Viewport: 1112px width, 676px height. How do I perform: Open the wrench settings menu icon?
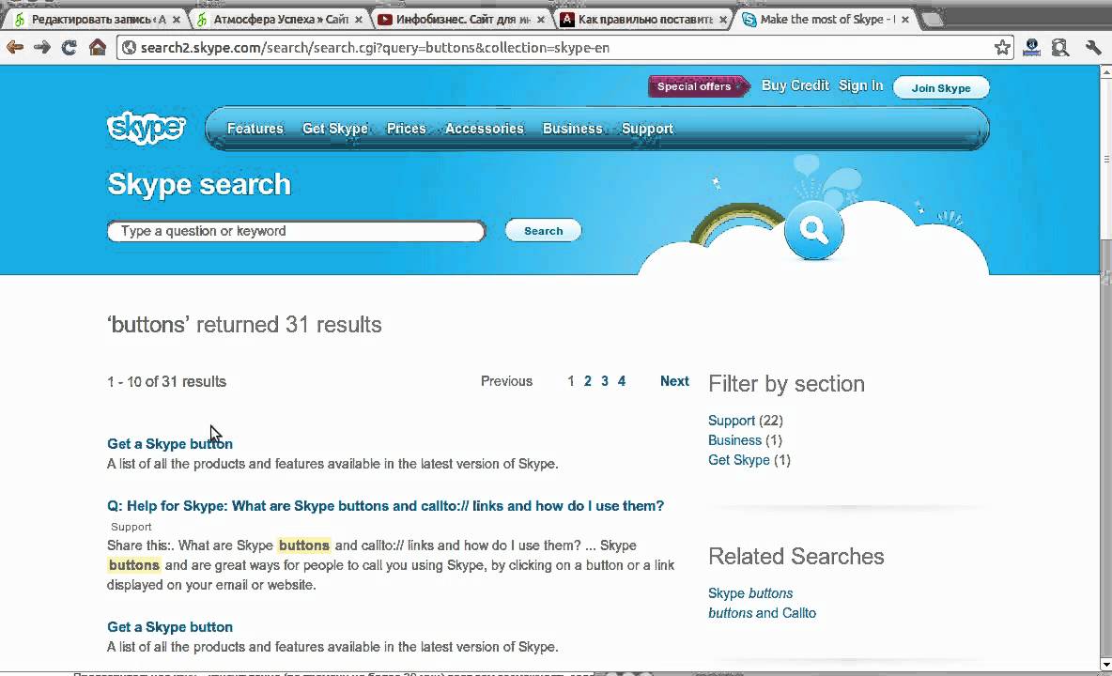pos(1093,48)
